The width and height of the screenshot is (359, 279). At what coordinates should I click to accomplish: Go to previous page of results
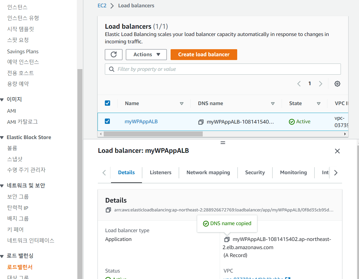(x=299, y=84)
